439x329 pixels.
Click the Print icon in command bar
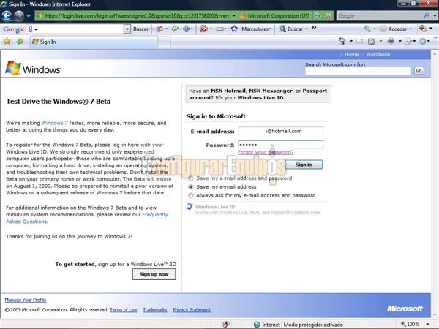[391, 42]
